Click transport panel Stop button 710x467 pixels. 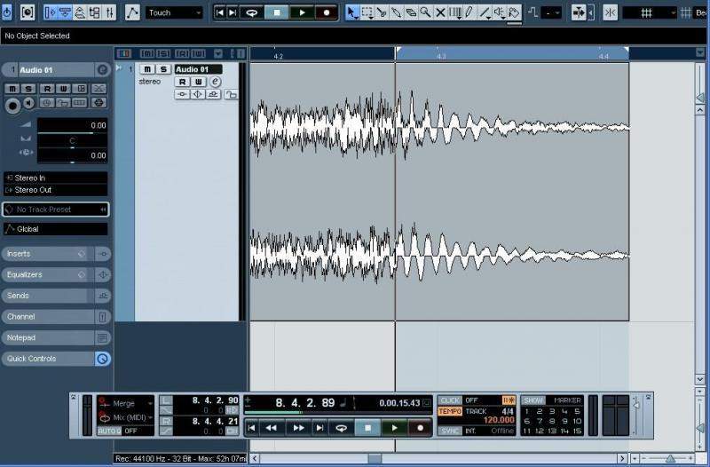pyautogui.click(x=367, y=428)
